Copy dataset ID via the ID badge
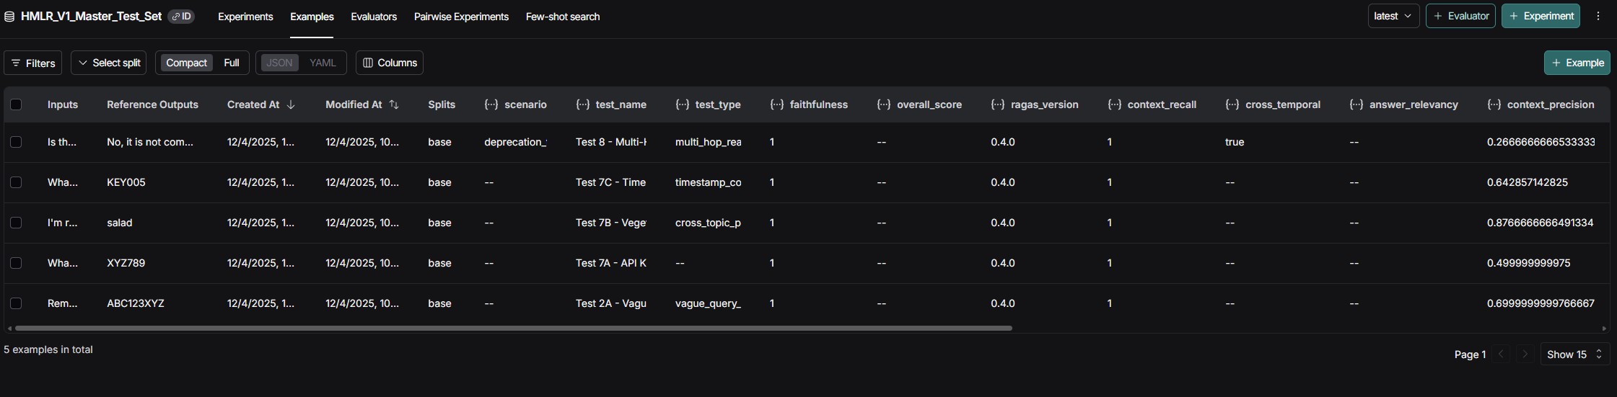Viewport: 1617px width, 397px height. [x=181, y=17]
